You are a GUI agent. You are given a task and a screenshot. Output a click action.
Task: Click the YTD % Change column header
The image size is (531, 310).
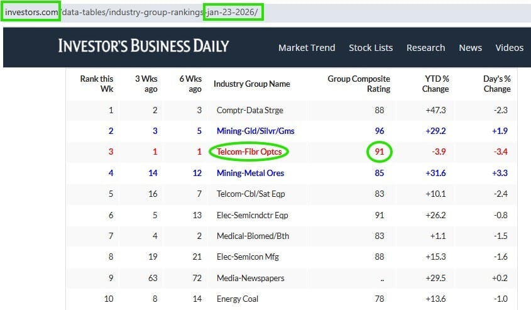coord(435,84)
